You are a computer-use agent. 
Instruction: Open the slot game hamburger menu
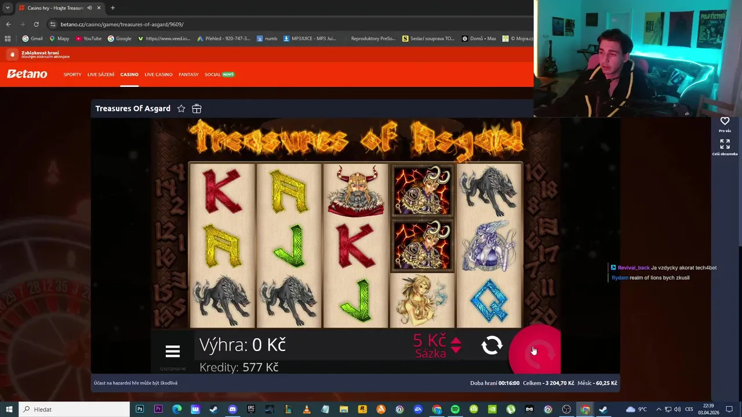172,351
